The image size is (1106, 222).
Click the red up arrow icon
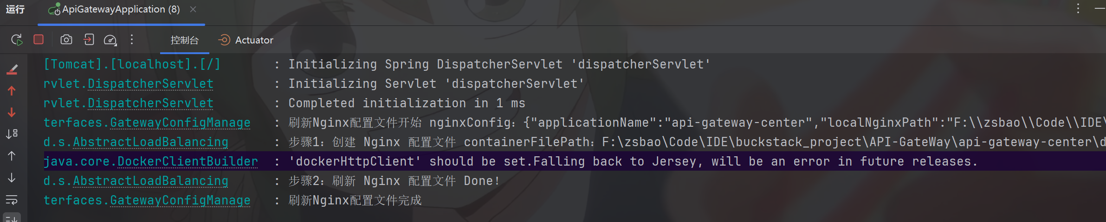coord(12,91)
